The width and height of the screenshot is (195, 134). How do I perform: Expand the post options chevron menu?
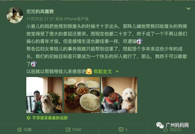click(x=188, y=9)
